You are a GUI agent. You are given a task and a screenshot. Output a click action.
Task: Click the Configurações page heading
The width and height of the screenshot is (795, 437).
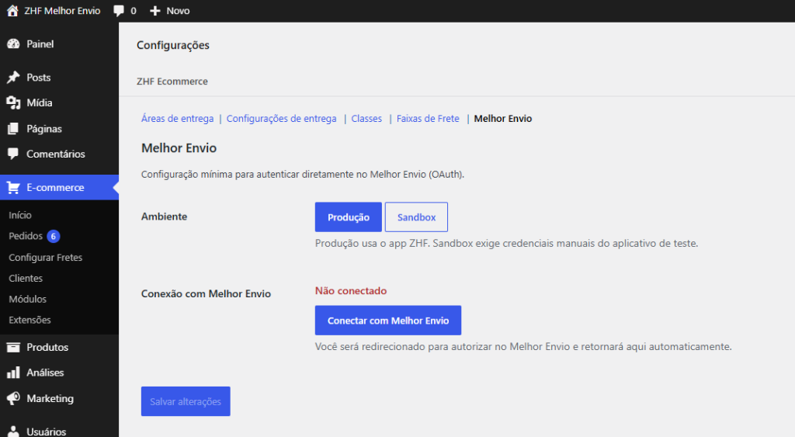tap(173, 45)
